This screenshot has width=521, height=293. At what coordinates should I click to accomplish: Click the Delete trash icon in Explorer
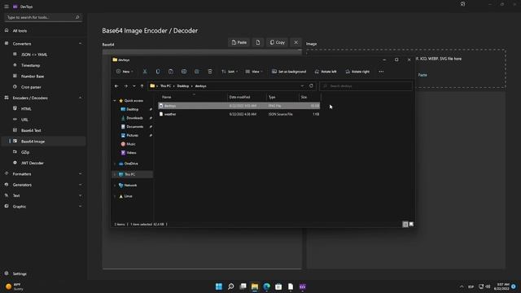pyautogui.click(x=210, y=72)
